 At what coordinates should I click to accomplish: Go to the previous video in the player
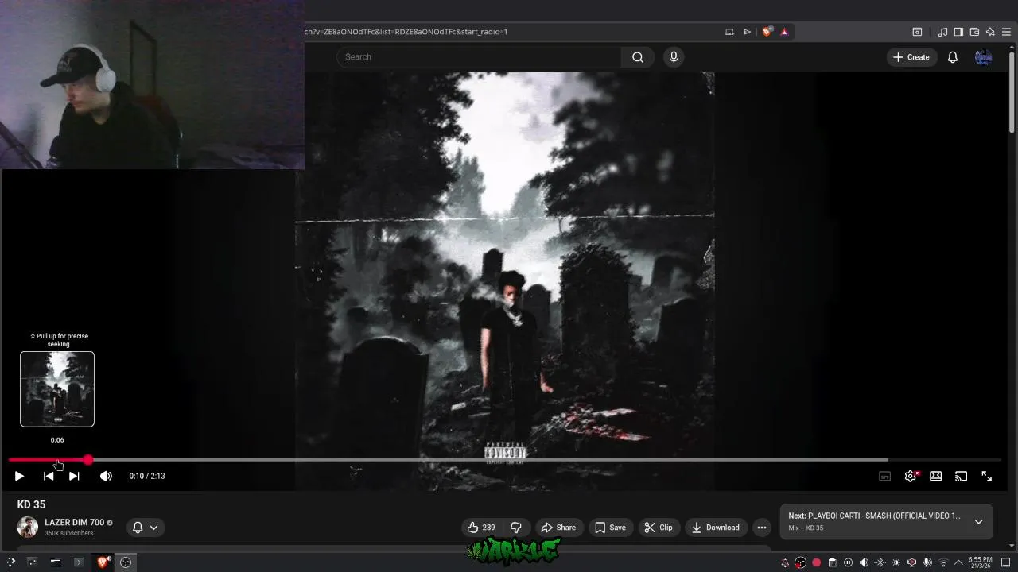coord(49,476)
